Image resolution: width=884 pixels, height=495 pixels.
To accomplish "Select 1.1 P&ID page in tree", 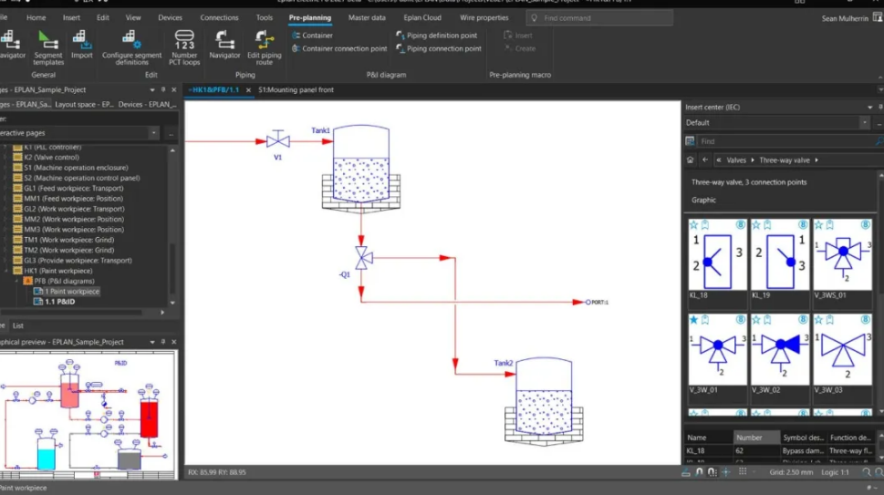I will coord(59,302).
